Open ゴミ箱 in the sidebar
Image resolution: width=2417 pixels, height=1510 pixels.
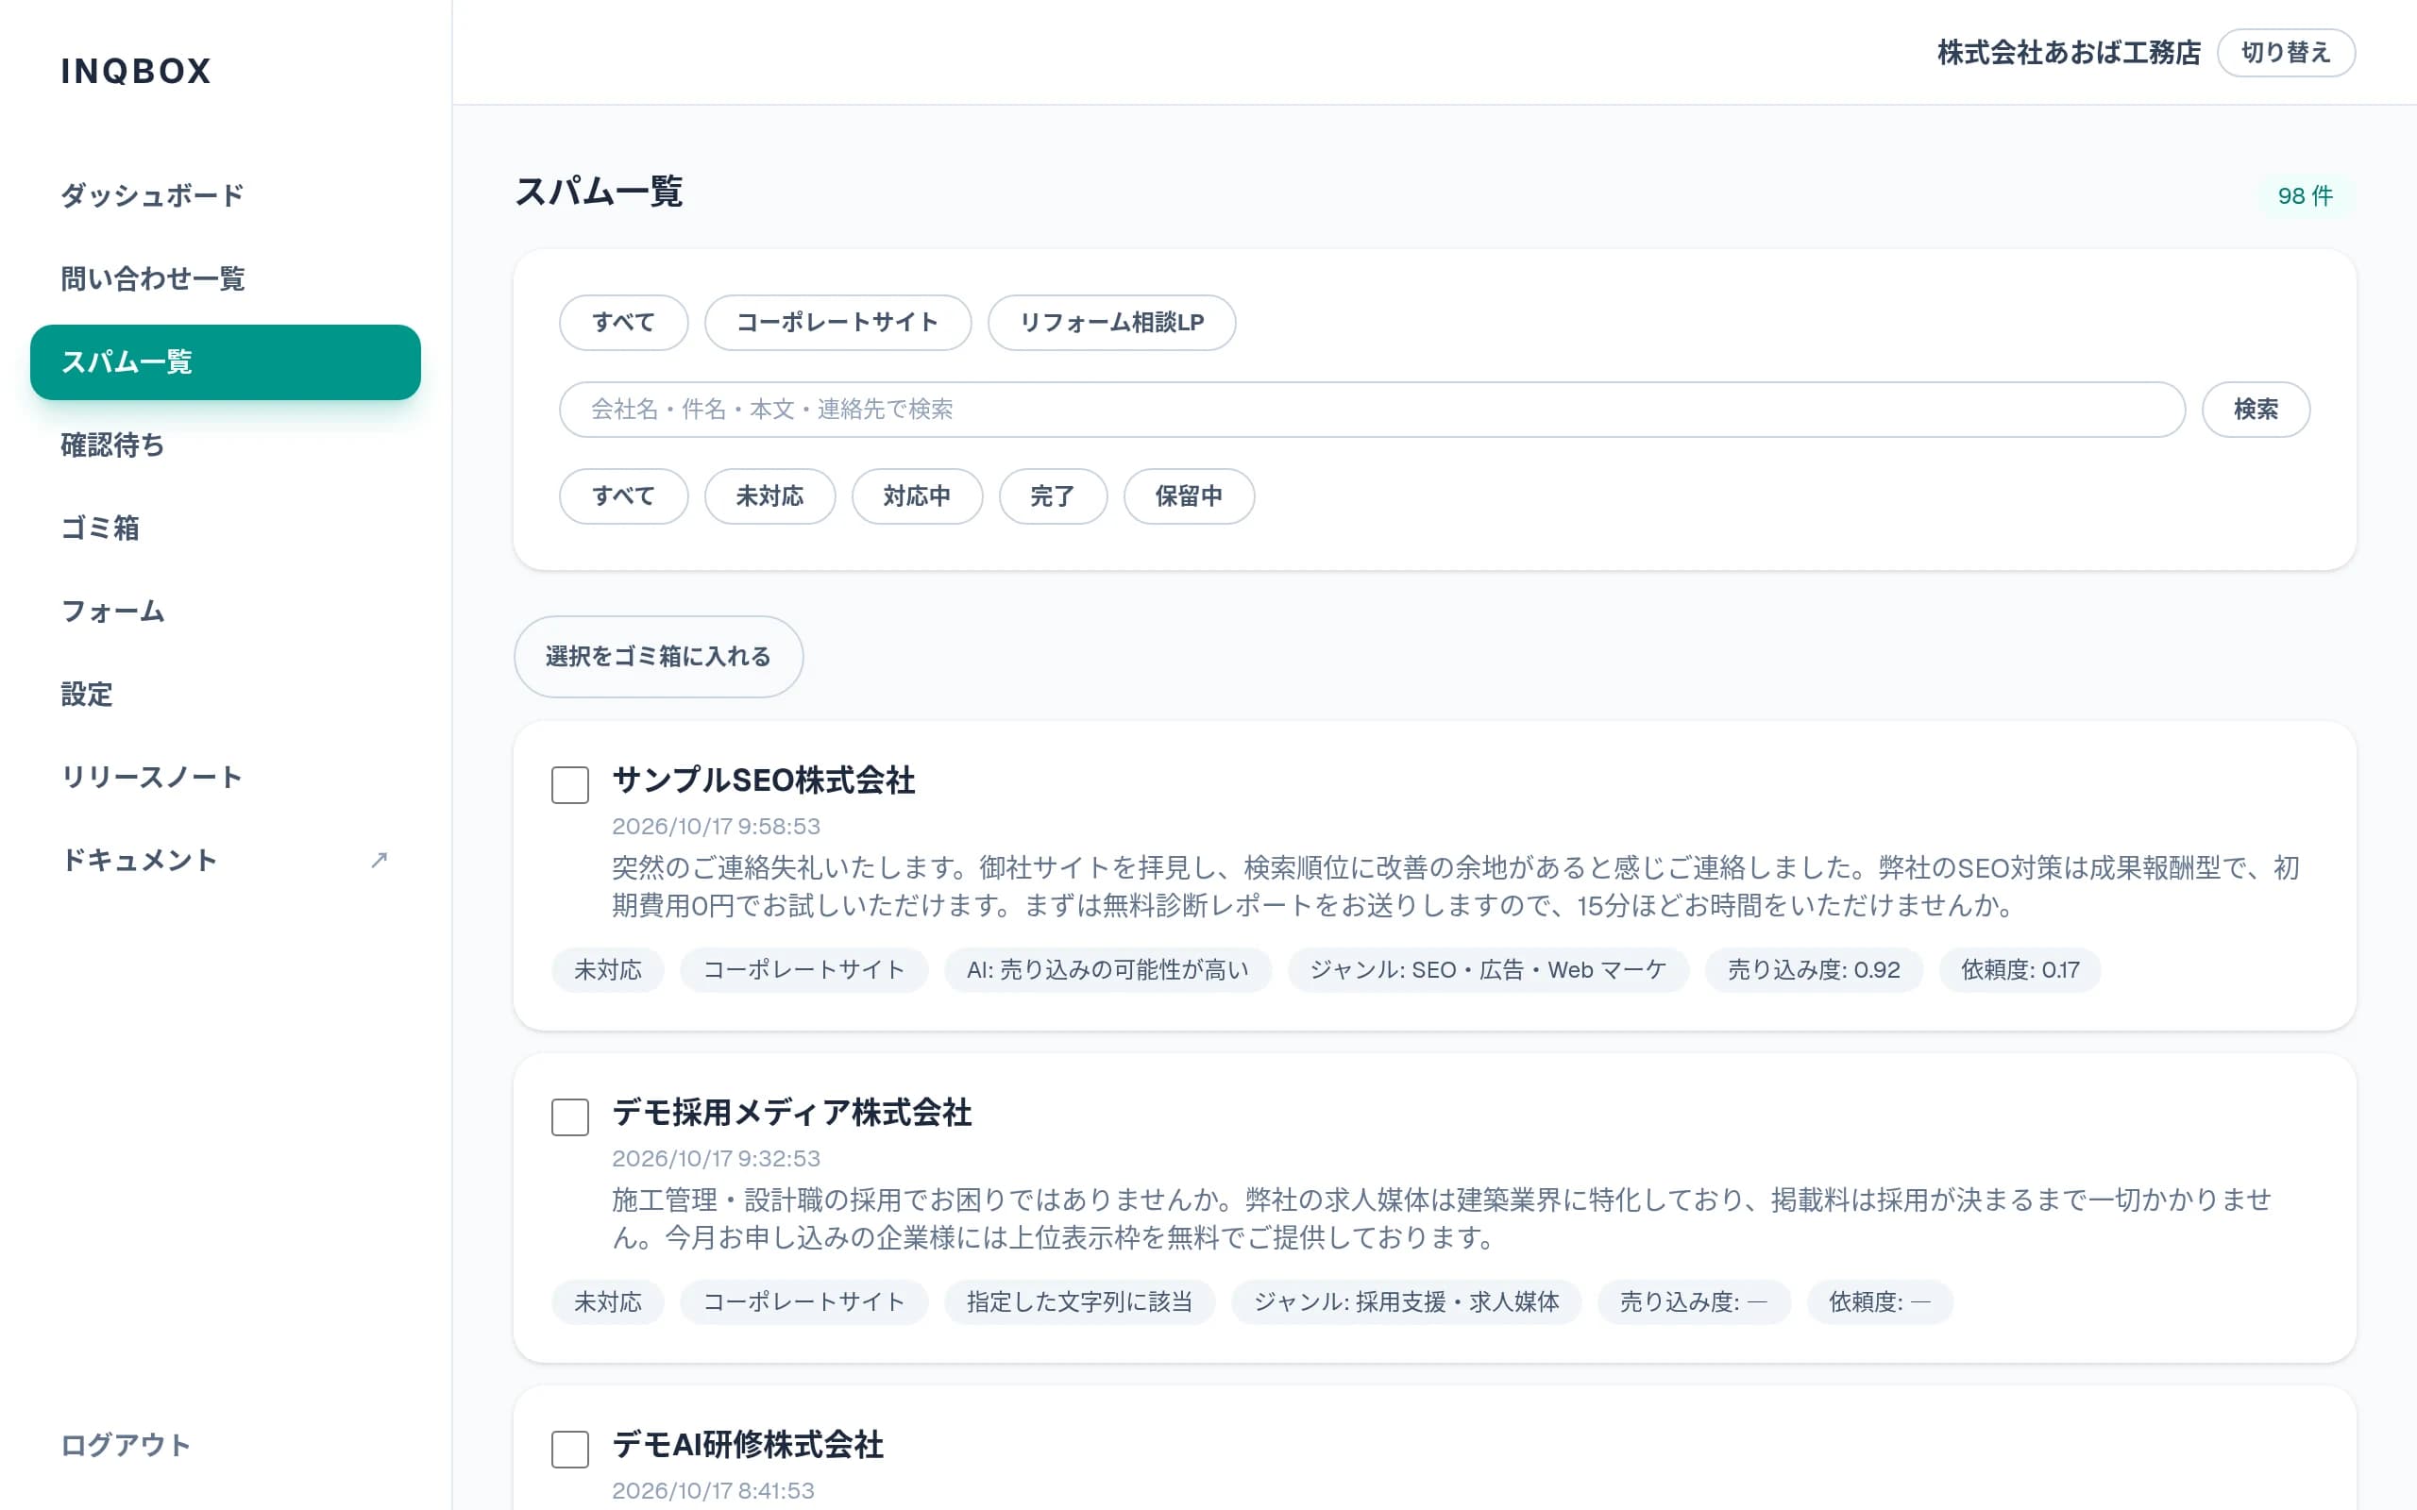[226, 528]
